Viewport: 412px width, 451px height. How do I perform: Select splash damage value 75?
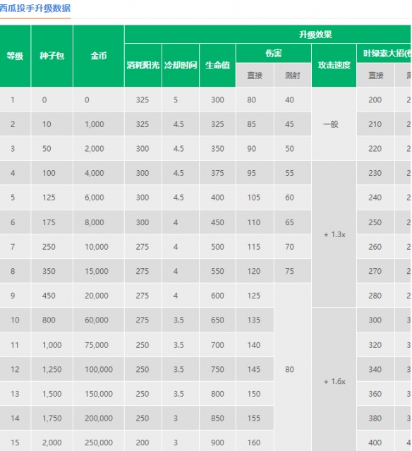tap(292, 271)
